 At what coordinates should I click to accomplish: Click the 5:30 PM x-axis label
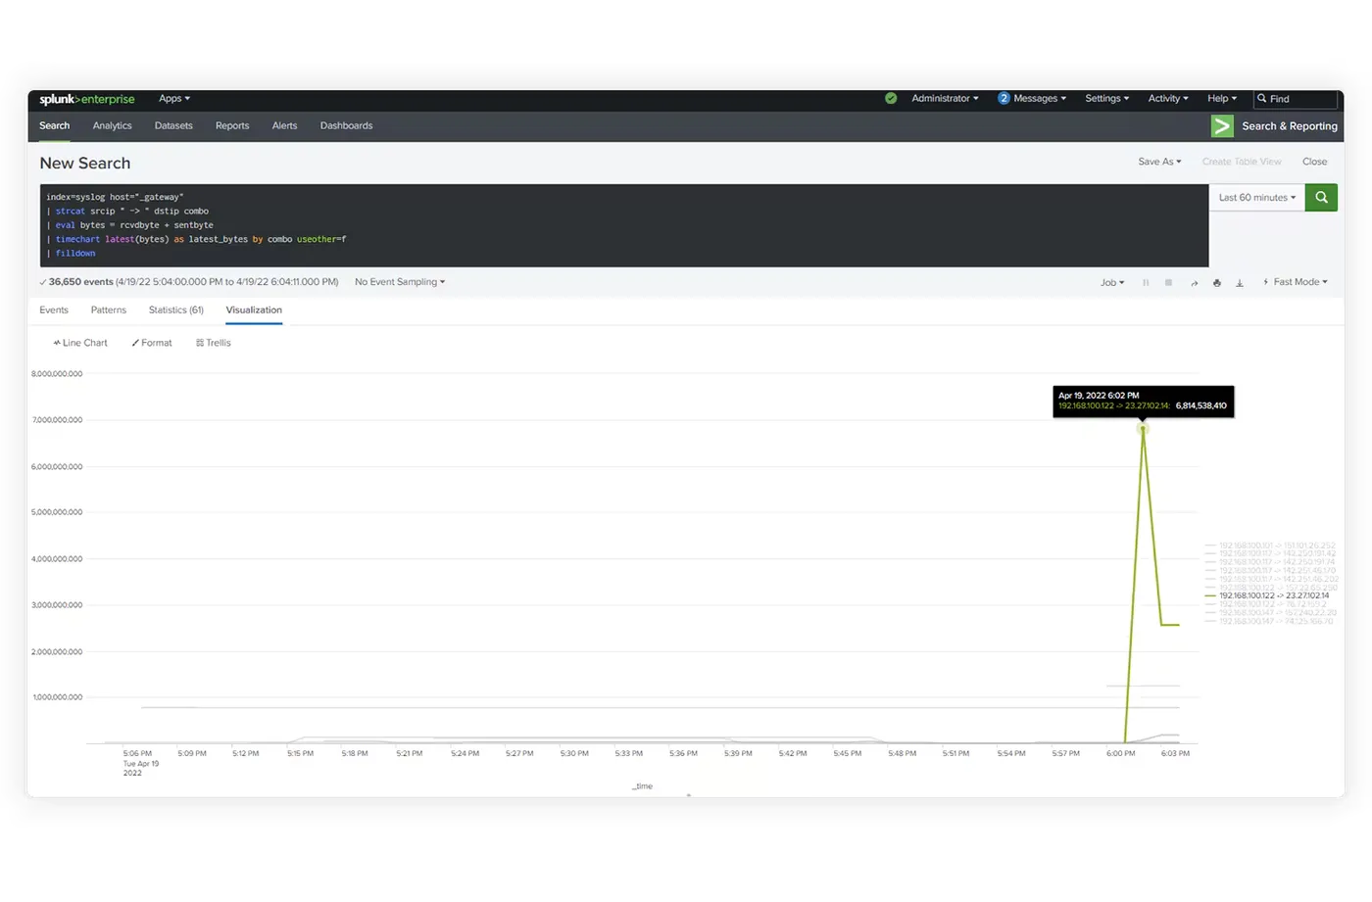[x=574, y=754]
